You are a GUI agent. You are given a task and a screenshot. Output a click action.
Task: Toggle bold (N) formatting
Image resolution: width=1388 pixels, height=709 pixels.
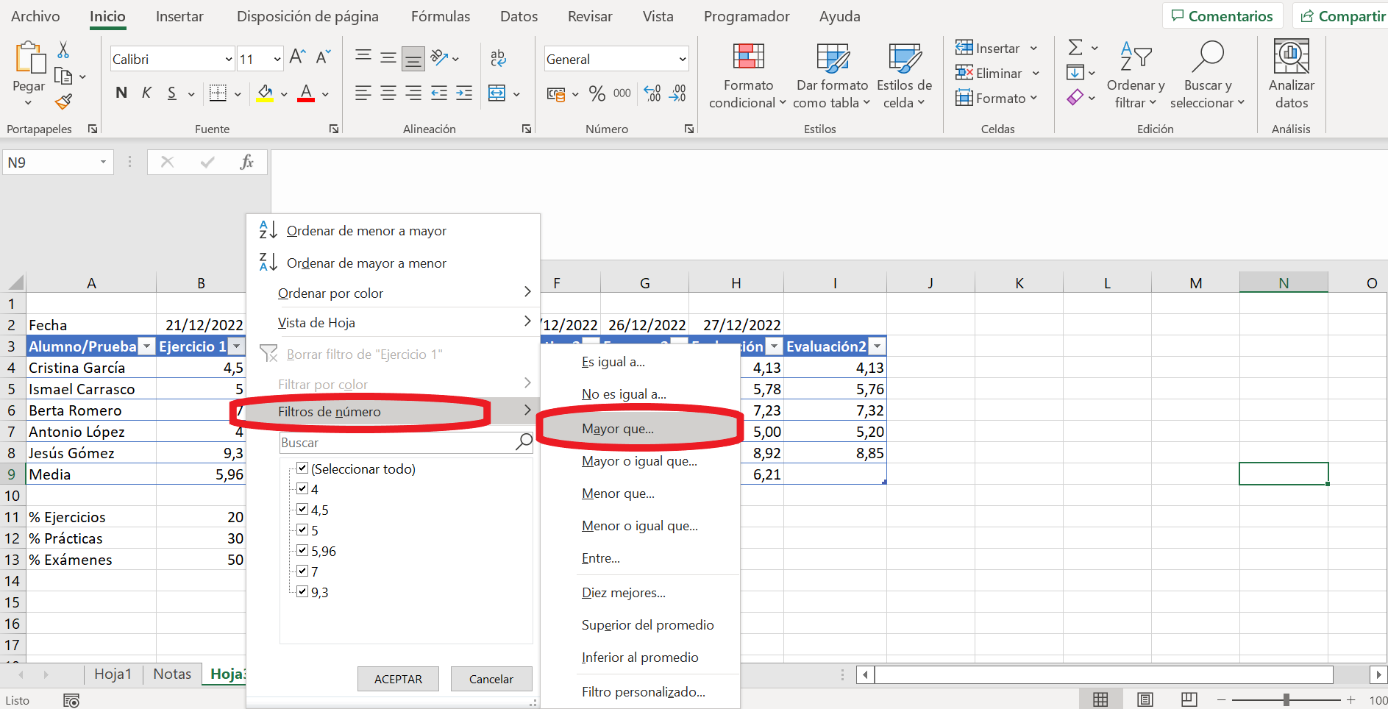click(x=121, y=93)
